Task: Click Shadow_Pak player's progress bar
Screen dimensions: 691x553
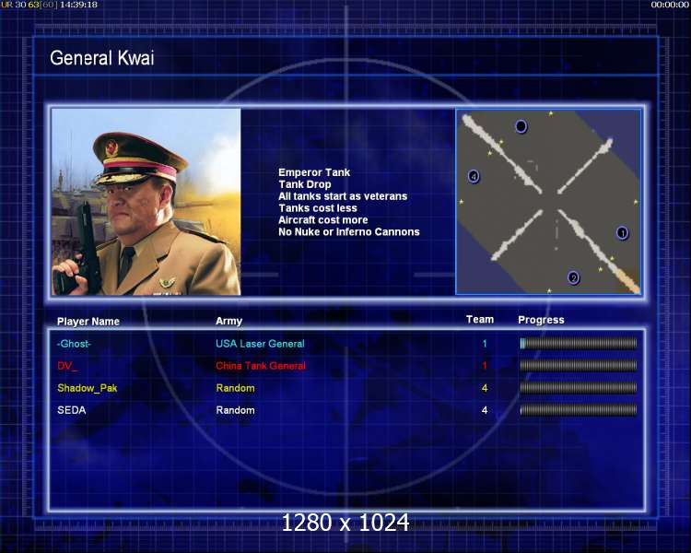Action: coord(579,388)
